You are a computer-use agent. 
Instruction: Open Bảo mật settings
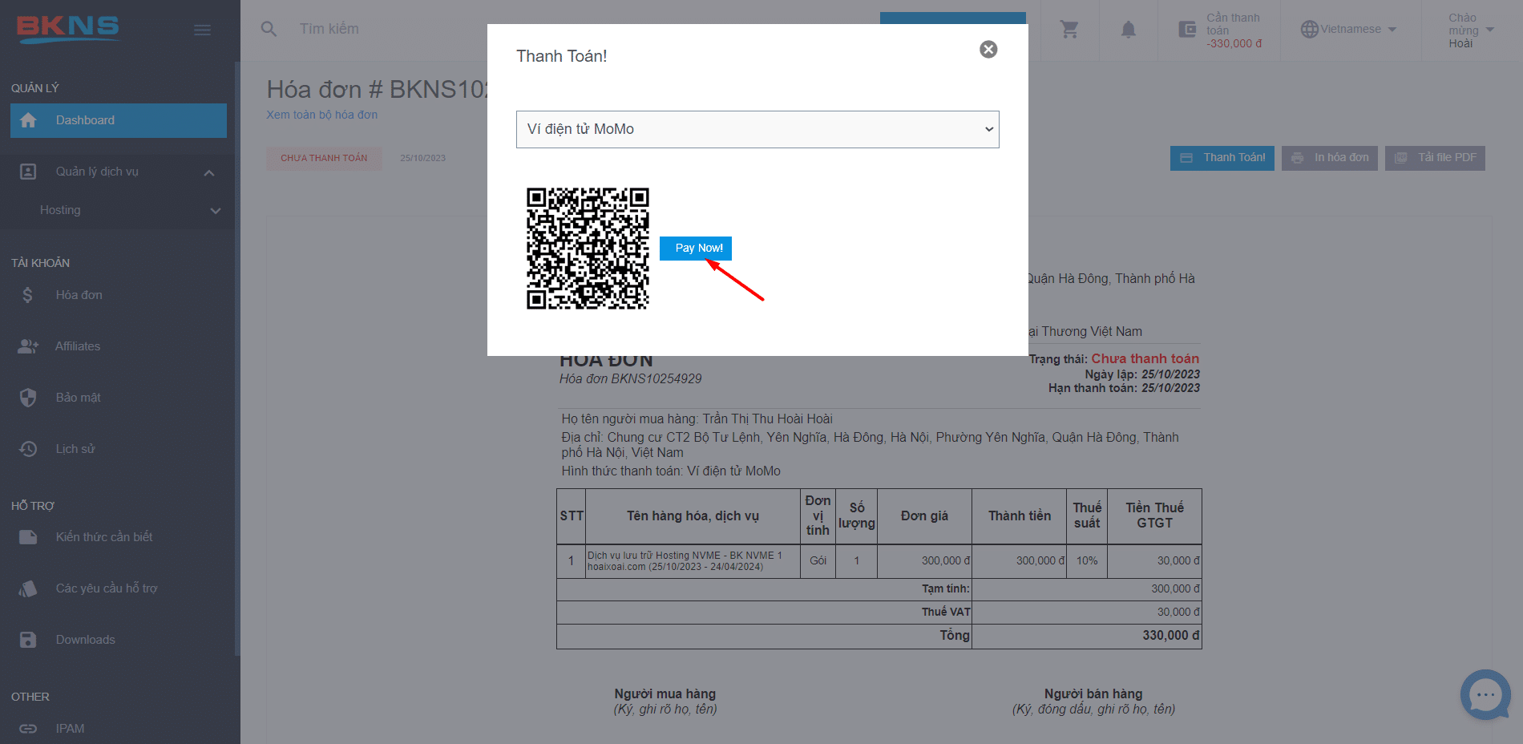tap(79, 398)
